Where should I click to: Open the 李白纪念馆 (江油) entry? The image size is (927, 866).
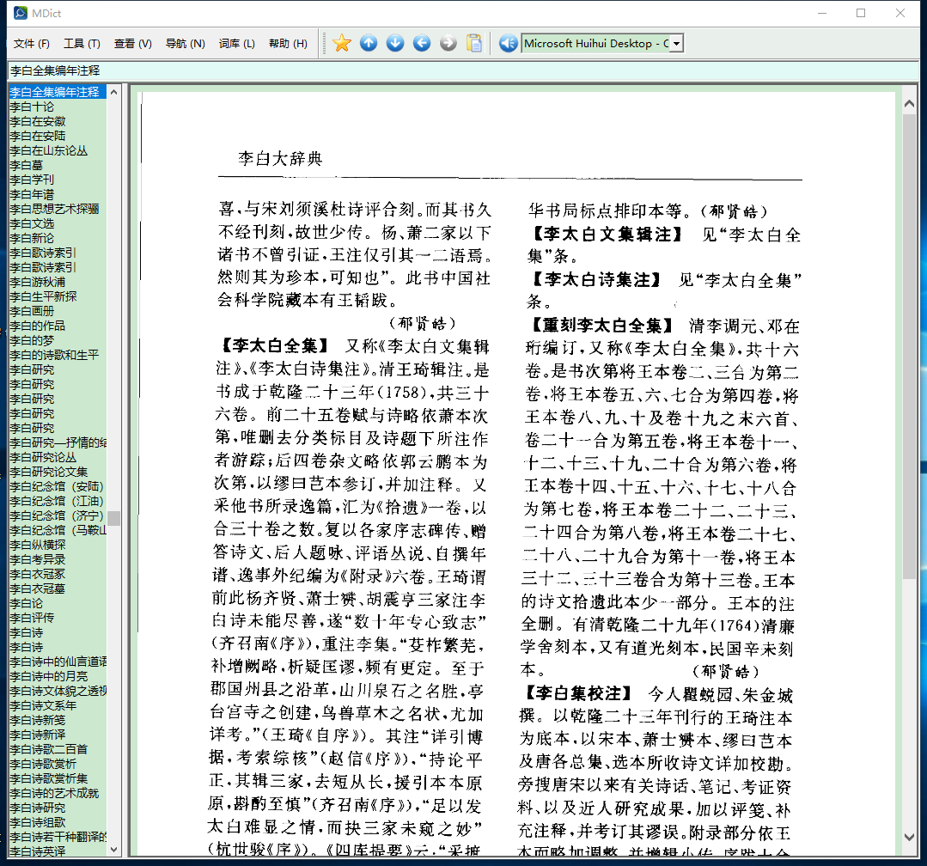click(57, 501)
